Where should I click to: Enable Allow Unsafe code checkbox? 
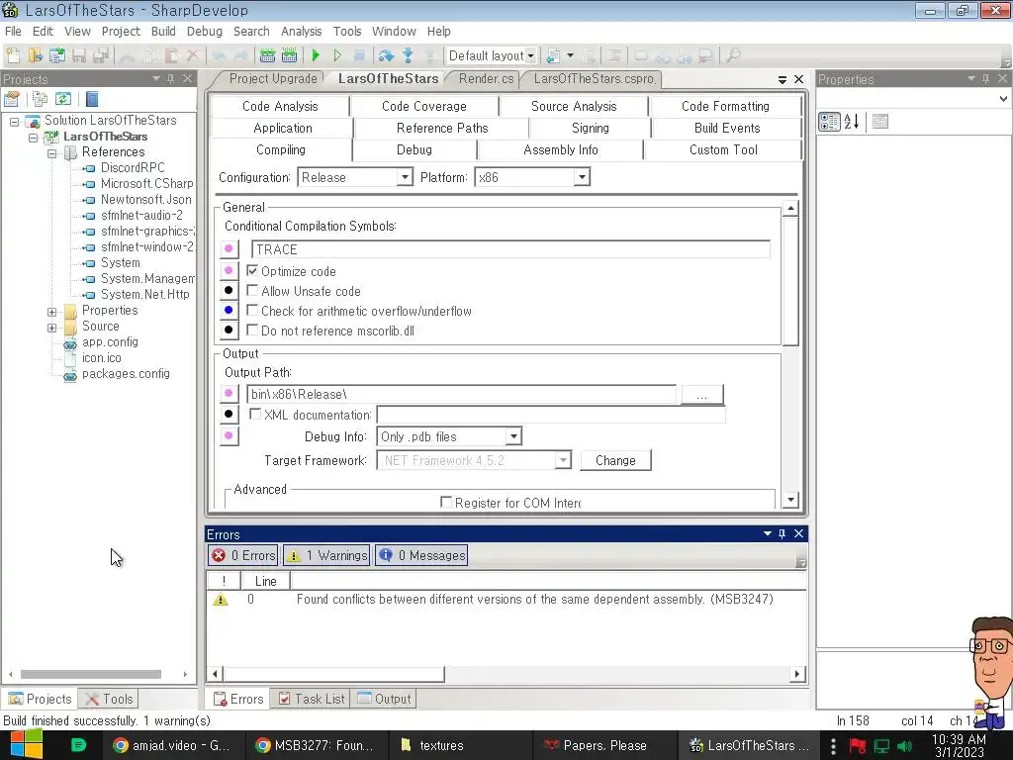tap(252, 291)
